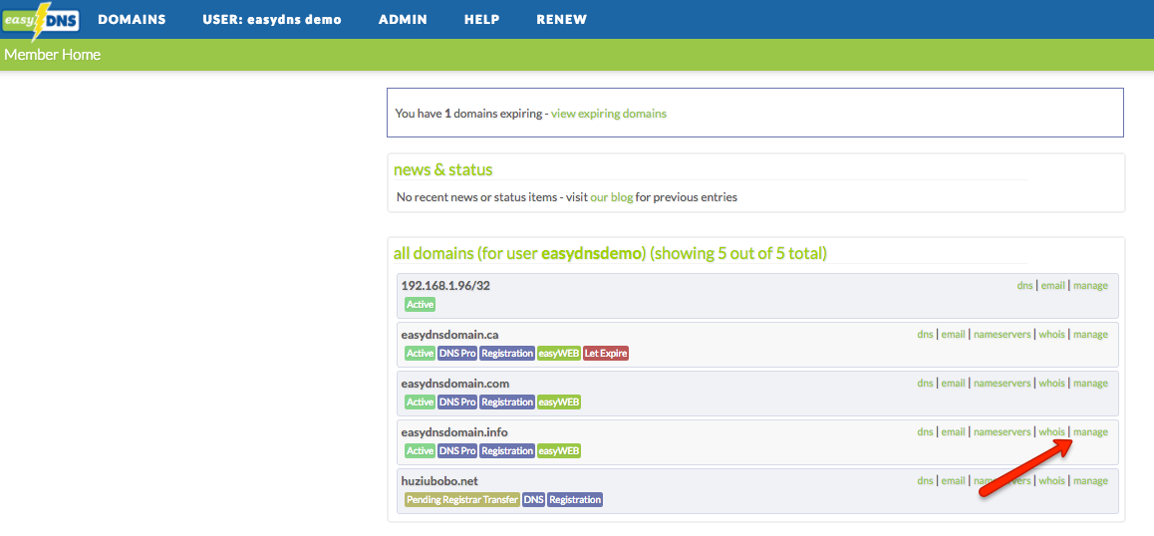Manage the easydnsdomain.com domain
1154x536 pixels.
1090,383
